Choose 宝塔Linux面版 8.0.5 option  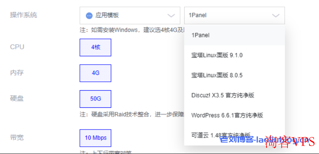click(x=235, y=75)
